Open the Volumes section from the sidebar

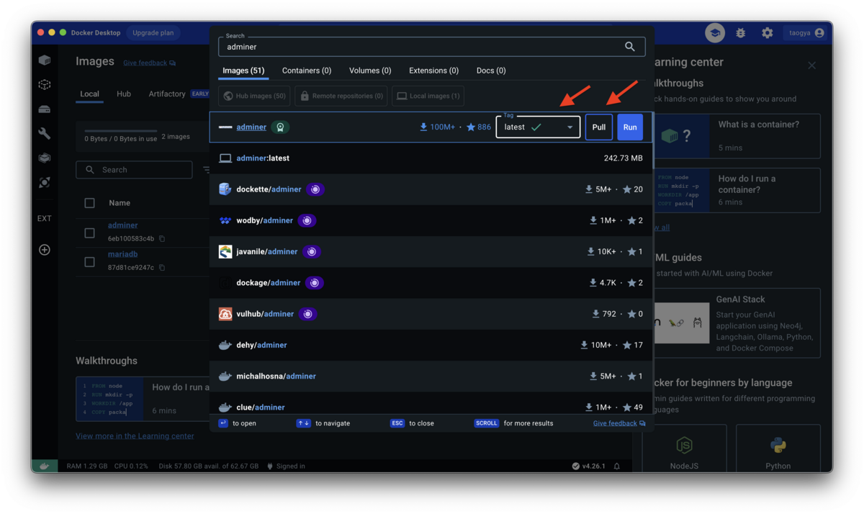(x=44, y=108)
